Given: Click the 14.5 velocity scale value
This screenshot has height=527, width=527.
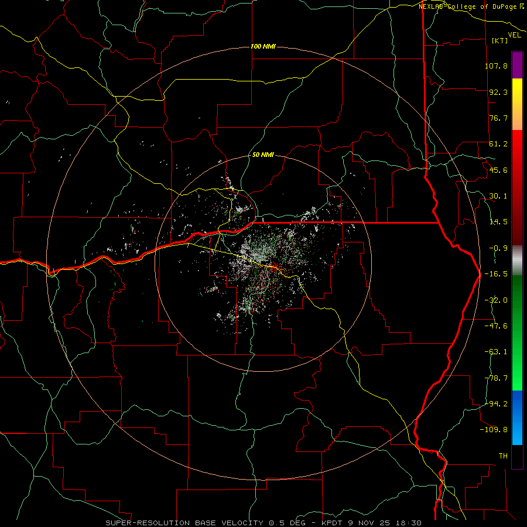Looking at the screenshot, I should [498, 222].
